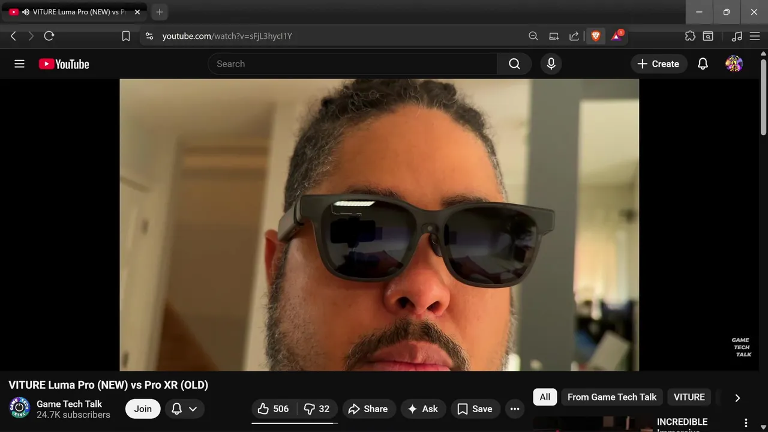Click the page vertical scrollbar
768x432 pixels.
coord(763,96)
